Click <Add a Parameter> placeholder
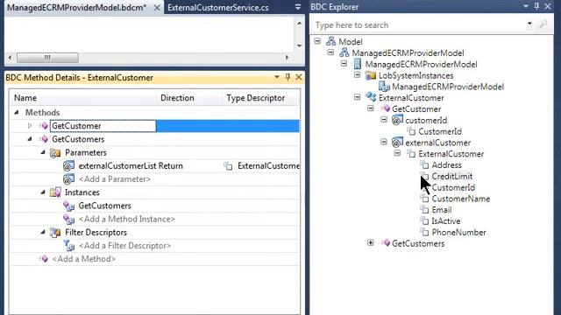561x315 pixels. 115,178
